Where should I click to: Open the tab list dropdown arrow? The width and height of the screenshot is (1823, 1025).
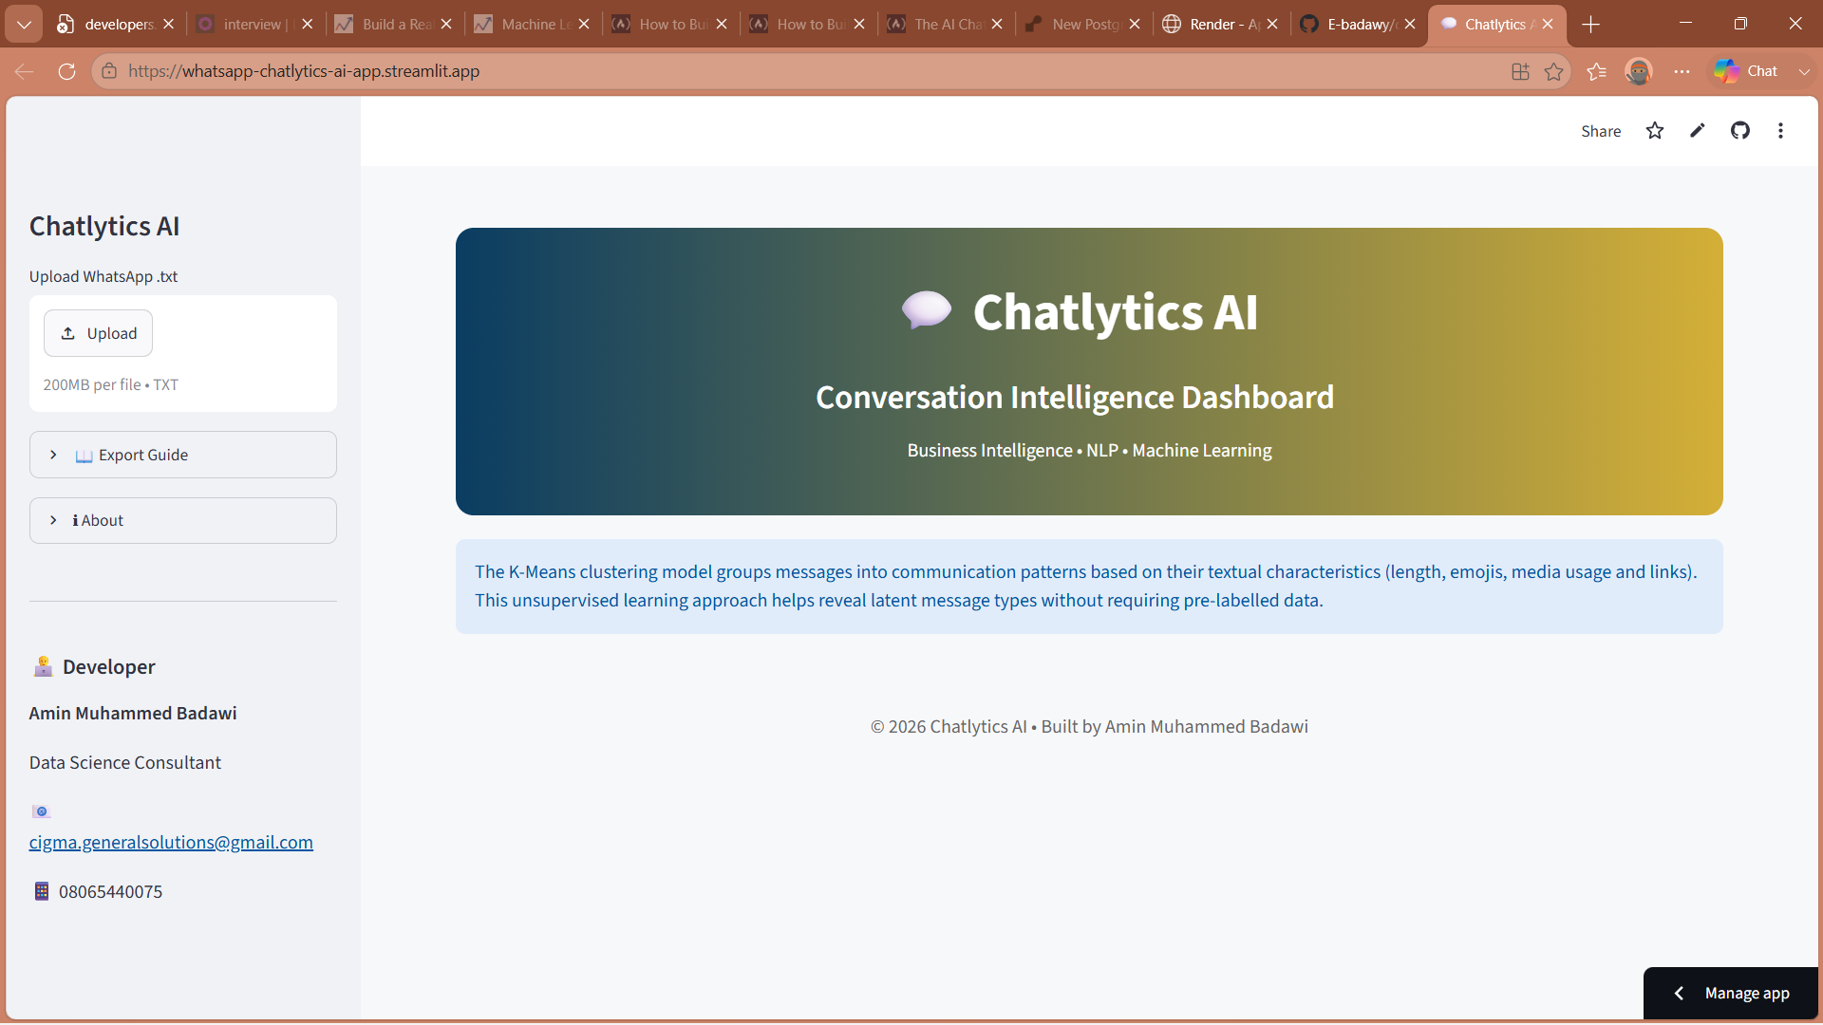(24, 24)
